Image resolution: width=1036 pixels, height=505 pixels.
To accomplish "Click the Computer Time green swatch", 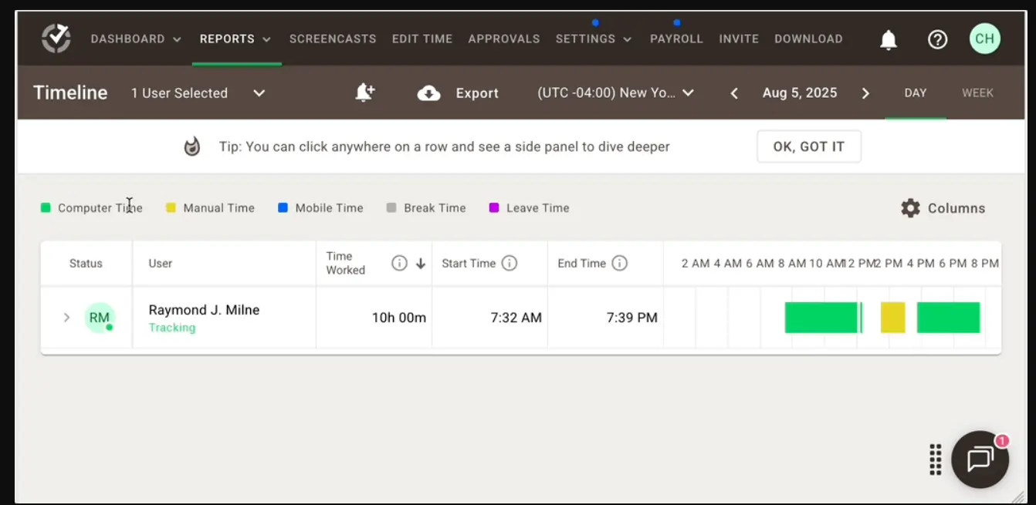I will 46,208.
